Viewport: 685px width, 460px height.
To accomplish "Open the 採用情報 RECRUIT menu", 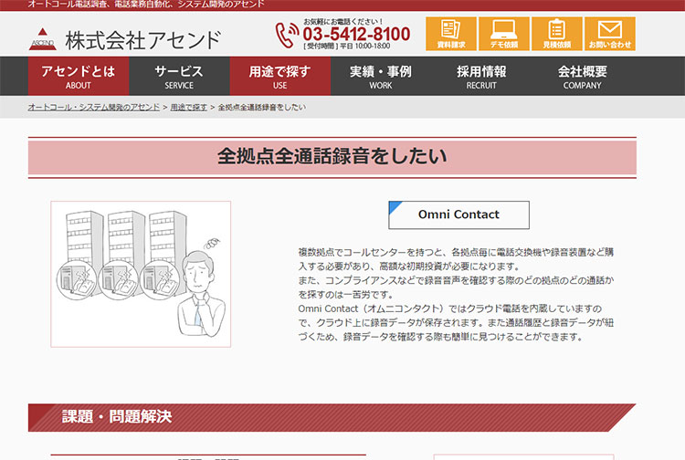I will tap(481, 76).
